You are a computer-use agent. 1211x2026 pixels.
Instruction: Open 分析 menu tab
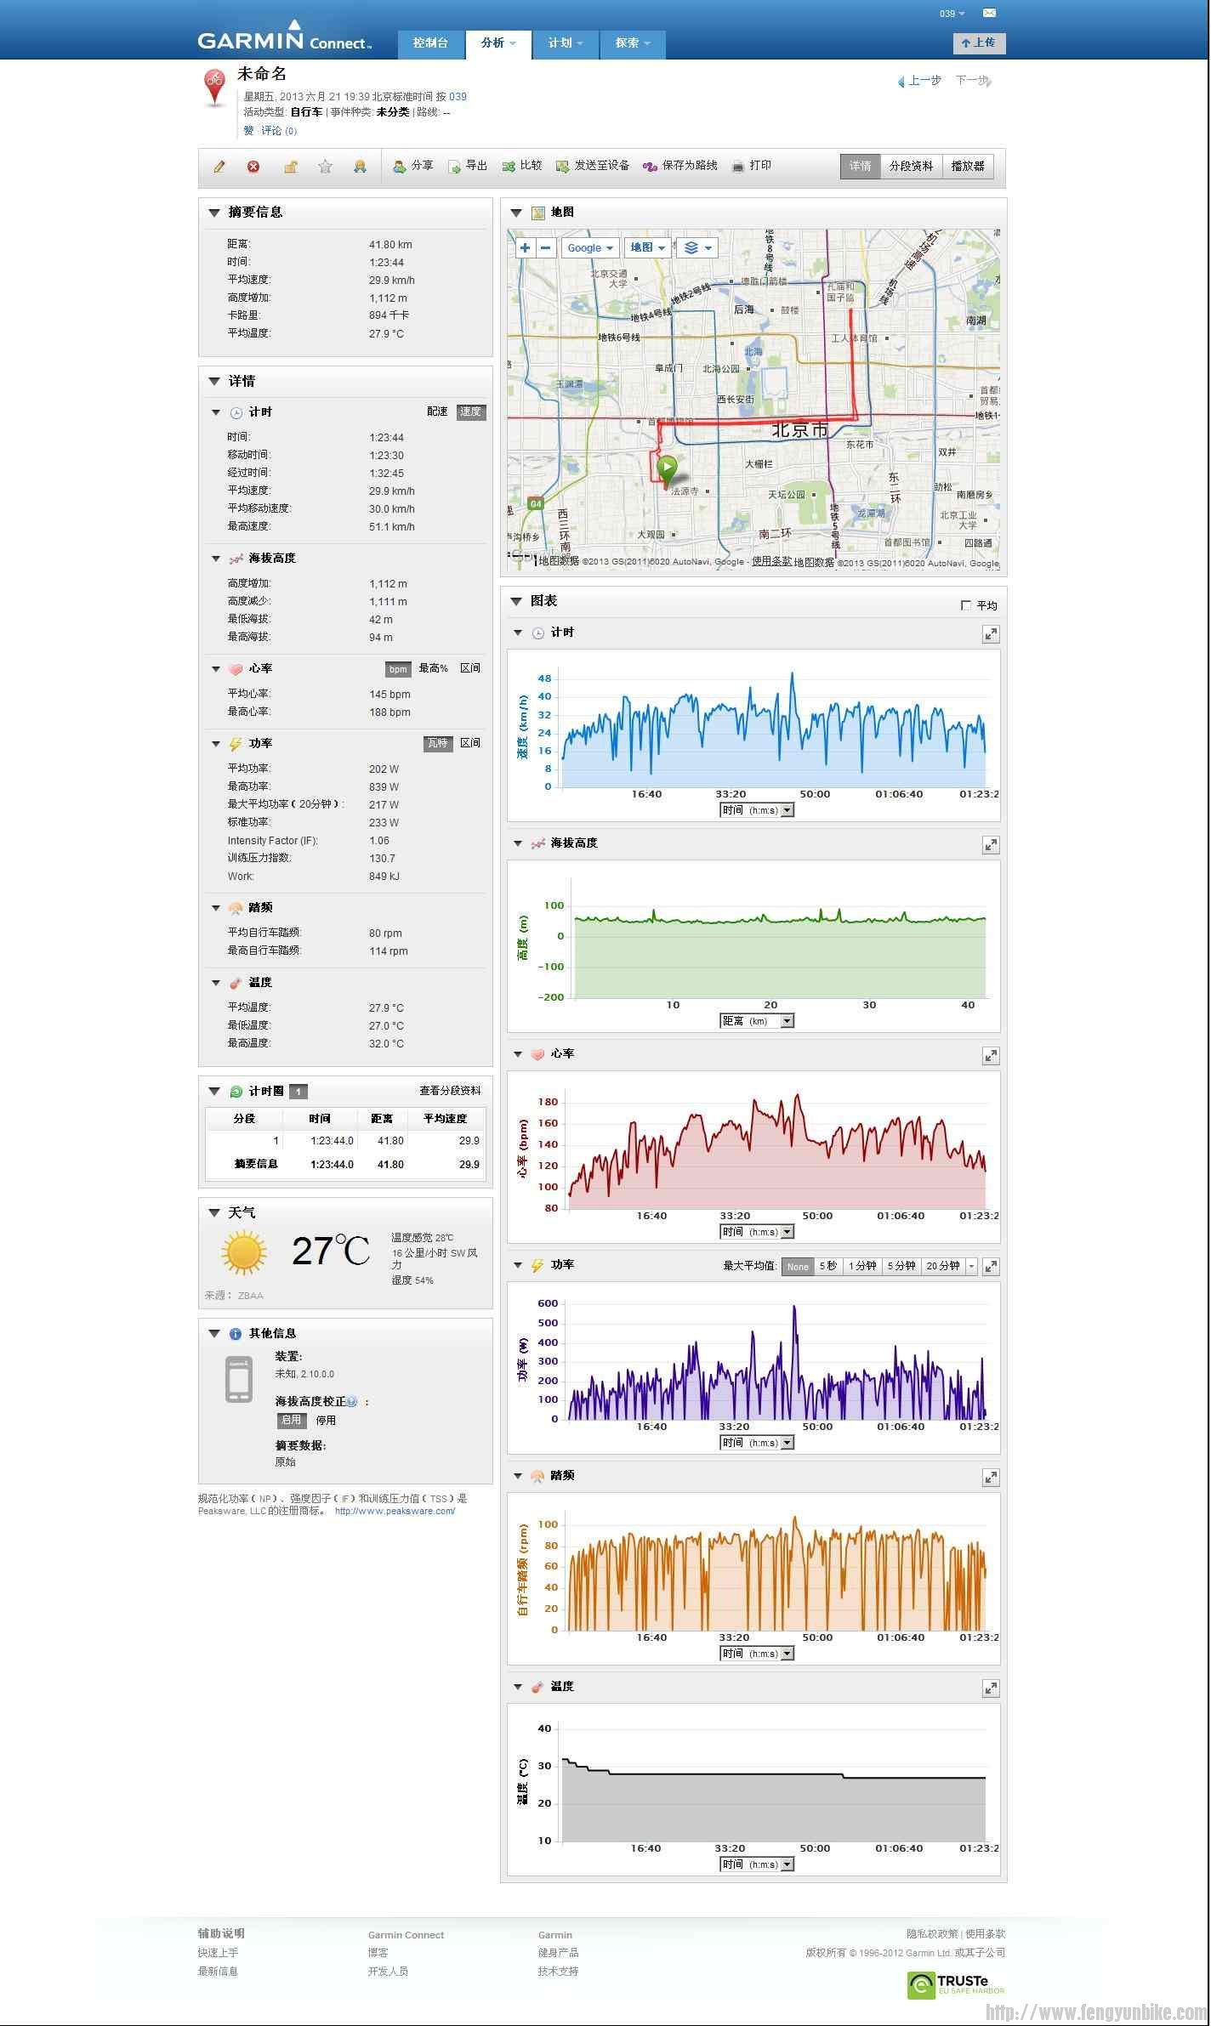498,43
